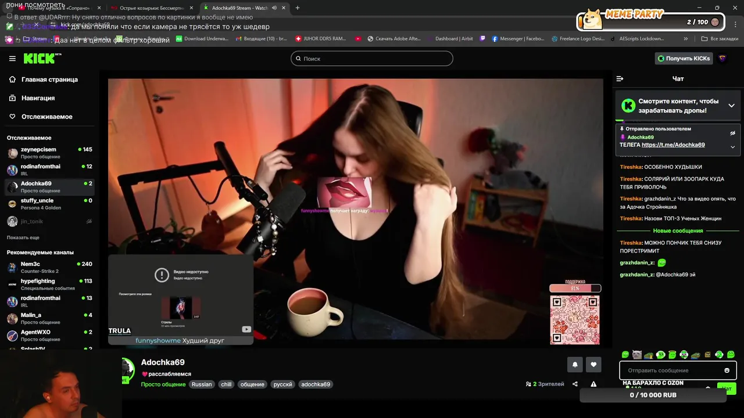The width and height of the screenshot is (744, 418).
Task: Select Adochka69 in followed channels
Action: point(49,187)
